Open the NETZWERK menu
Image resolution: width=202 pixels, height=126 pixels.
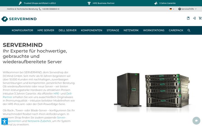[x=131, y=30]
